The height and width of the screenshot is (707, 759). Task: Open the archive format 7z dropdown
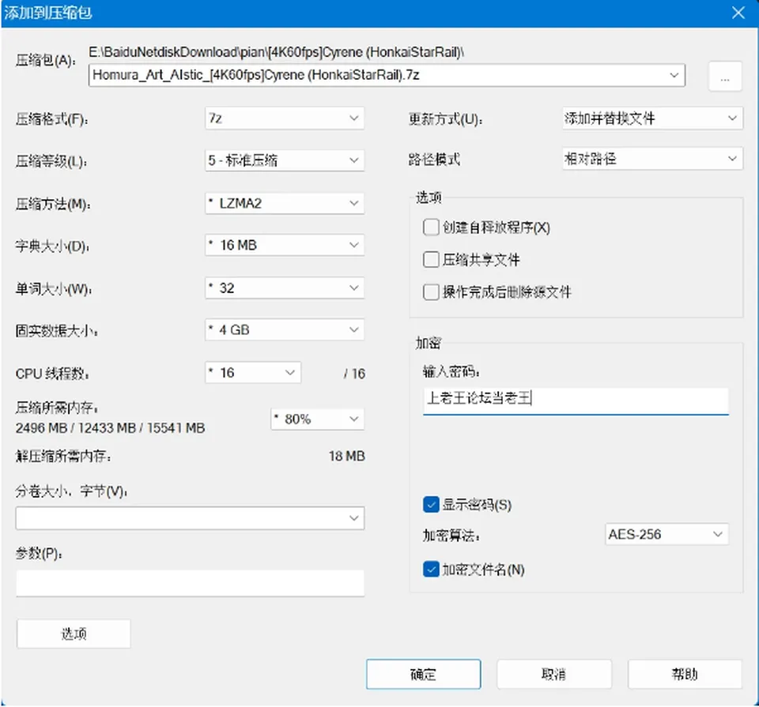[x=285, y=118]
